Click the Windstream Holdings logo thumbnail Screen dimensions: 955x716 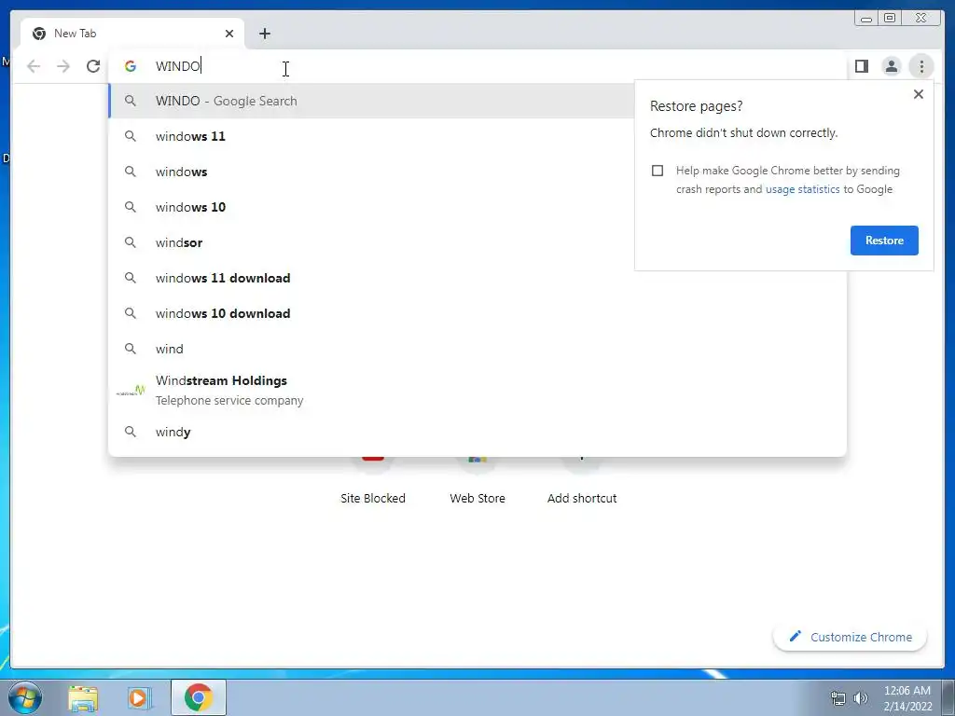point(131,391)
